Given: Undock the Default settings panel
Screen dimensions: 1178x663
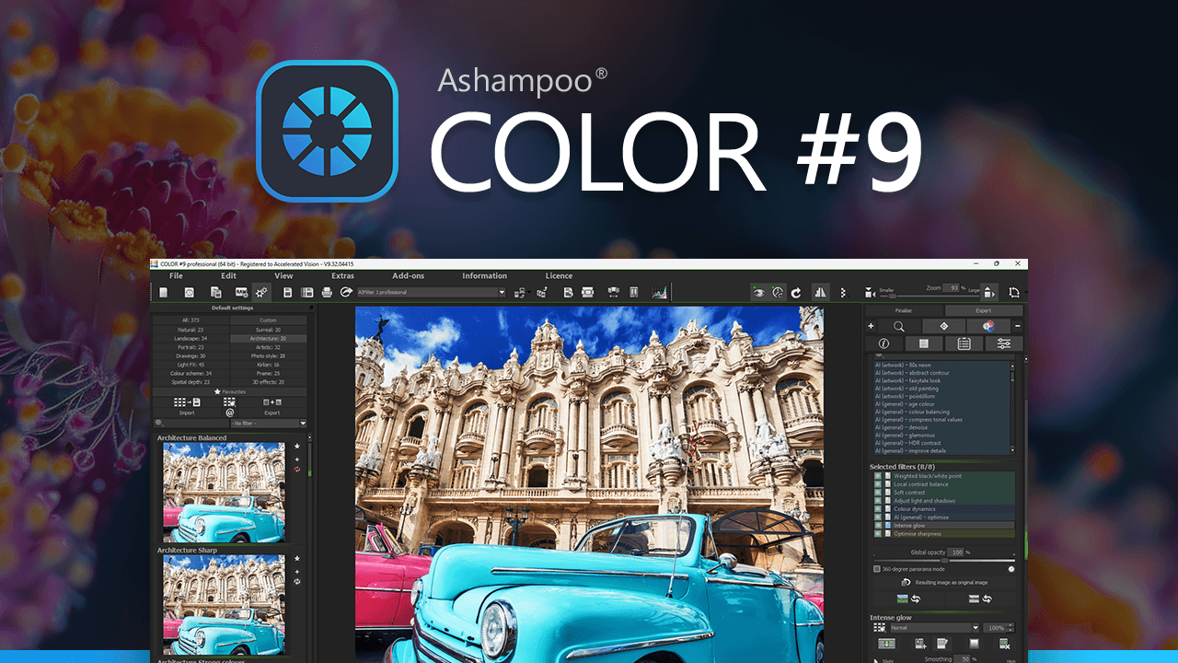Looking at the screenshot, I should [312, 308].
